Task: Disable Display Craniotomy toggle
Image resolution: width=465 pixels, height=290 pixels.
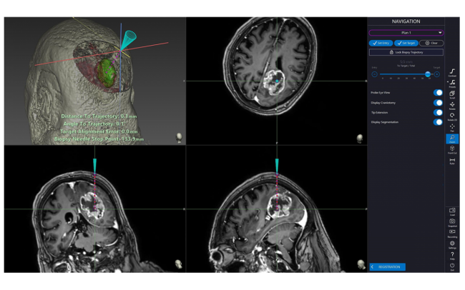Action: coord(437,102)
